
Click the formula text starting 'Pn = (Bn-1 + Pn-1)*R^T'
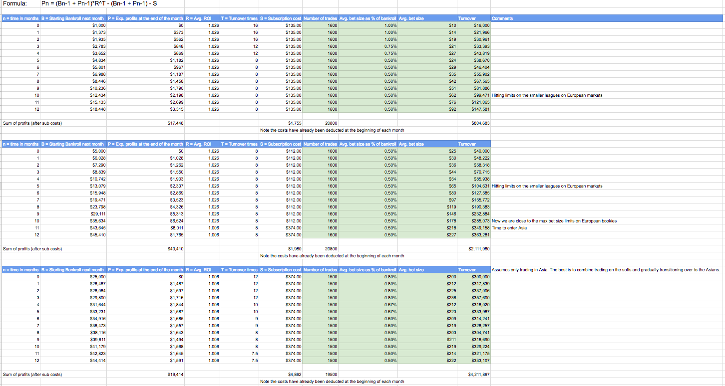(x=100, y=4)
